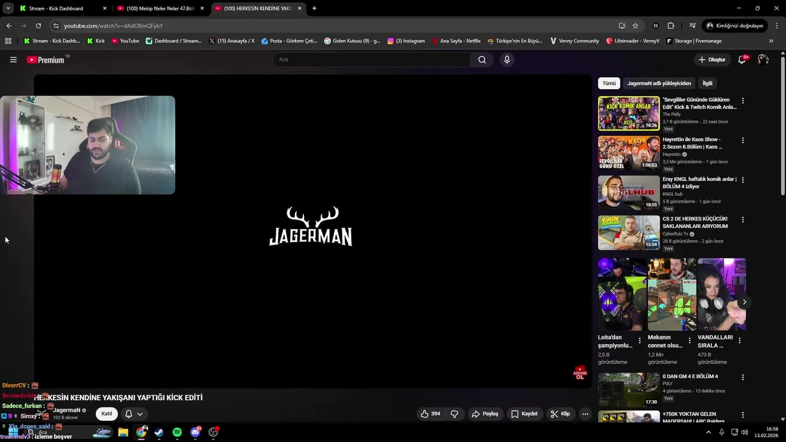Open Eray KNGL haftalık komik anlar thumbnail
Screen dimensions: 786x442
(x=629, y=193)
